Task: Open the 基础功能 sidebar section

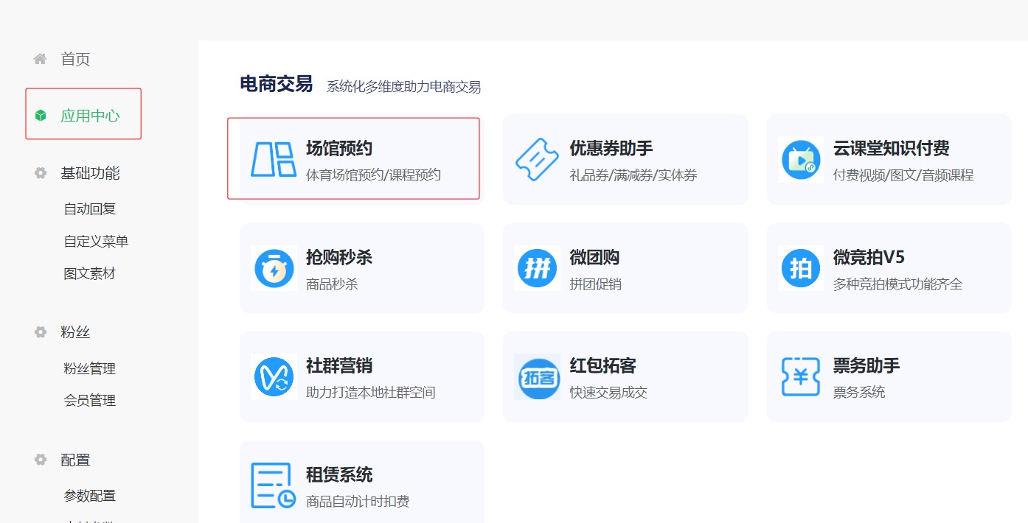Action: click(x=90, y=173)
